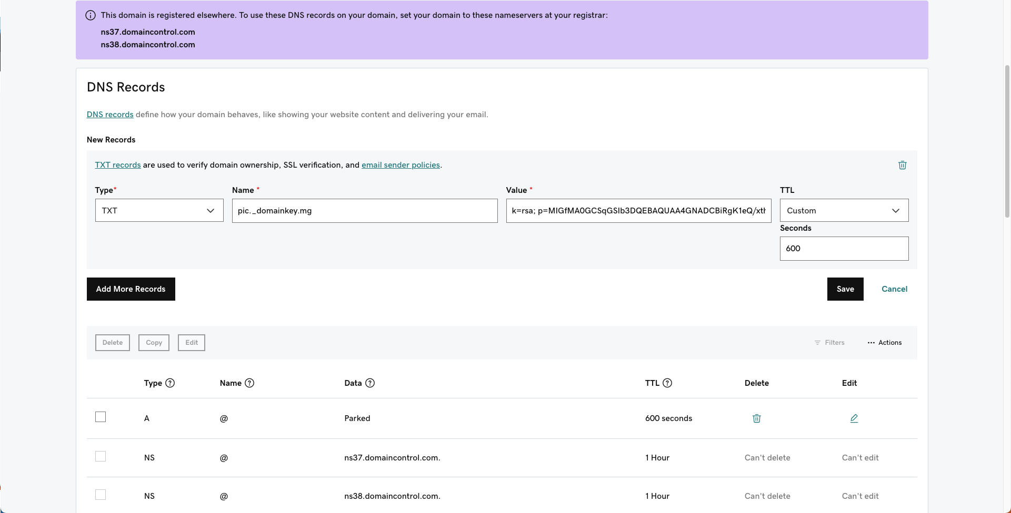Open the record Type dropdown
Image resolution: width=1011 pixels, height=513 pixels.
coord(159,210)
